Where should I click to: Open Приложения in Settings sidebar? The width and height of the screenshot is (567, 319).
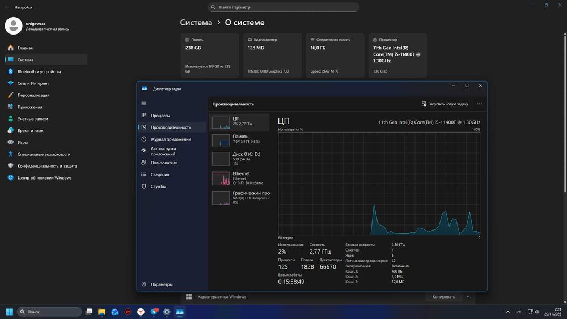coord(46,107)
